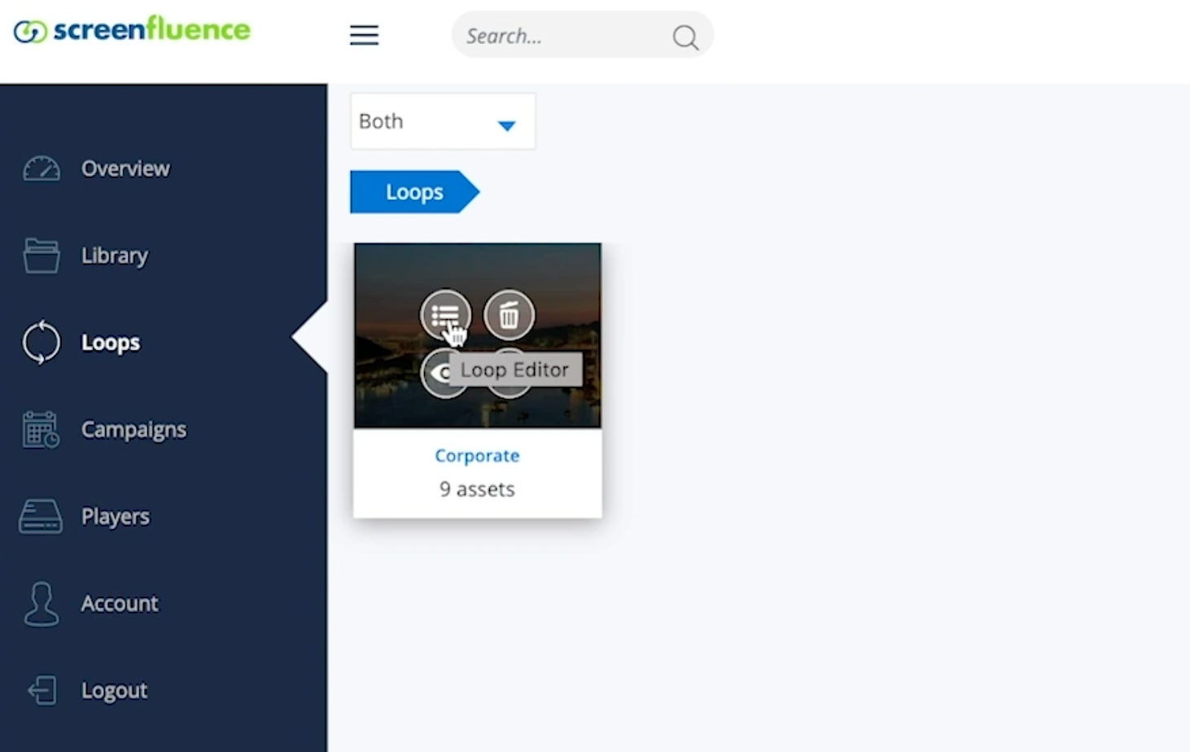Click the Account person icon
Screen dimensions: 1190x752
coord(41,604)
